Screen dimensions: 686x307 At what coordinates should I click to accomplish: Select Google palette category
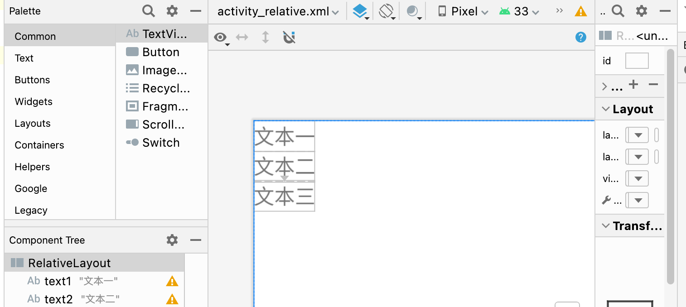tap(60, 188)
